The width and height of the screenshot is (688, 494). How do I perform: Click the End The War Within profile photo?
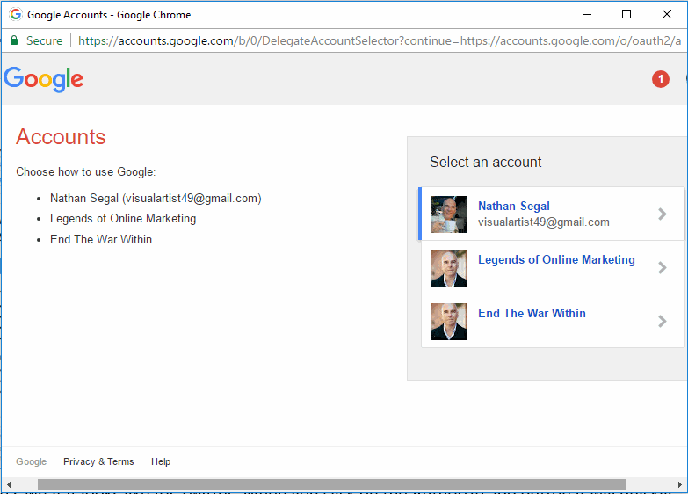click(449, 322)
